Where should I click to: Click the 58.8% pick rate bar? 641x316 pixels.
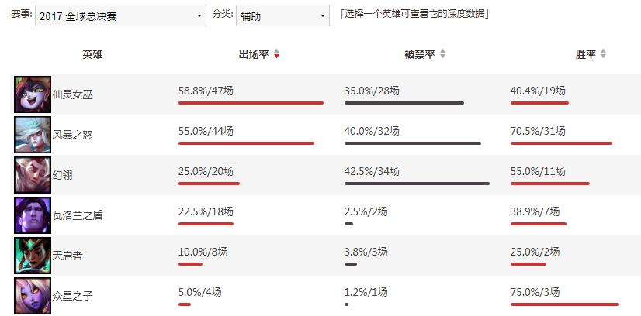click(251, 103)
